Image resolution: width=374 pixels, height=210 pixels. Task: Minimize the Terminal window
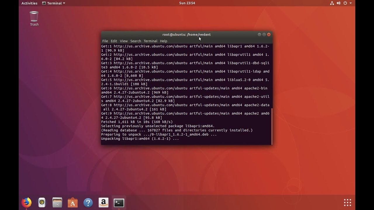pyautogui.click(x=259, y=34)
